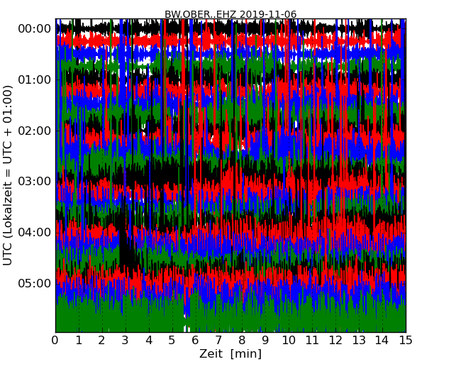Click x-axis tick label 3
Screen dimensions: 461x369
click(x=126, y=341)
